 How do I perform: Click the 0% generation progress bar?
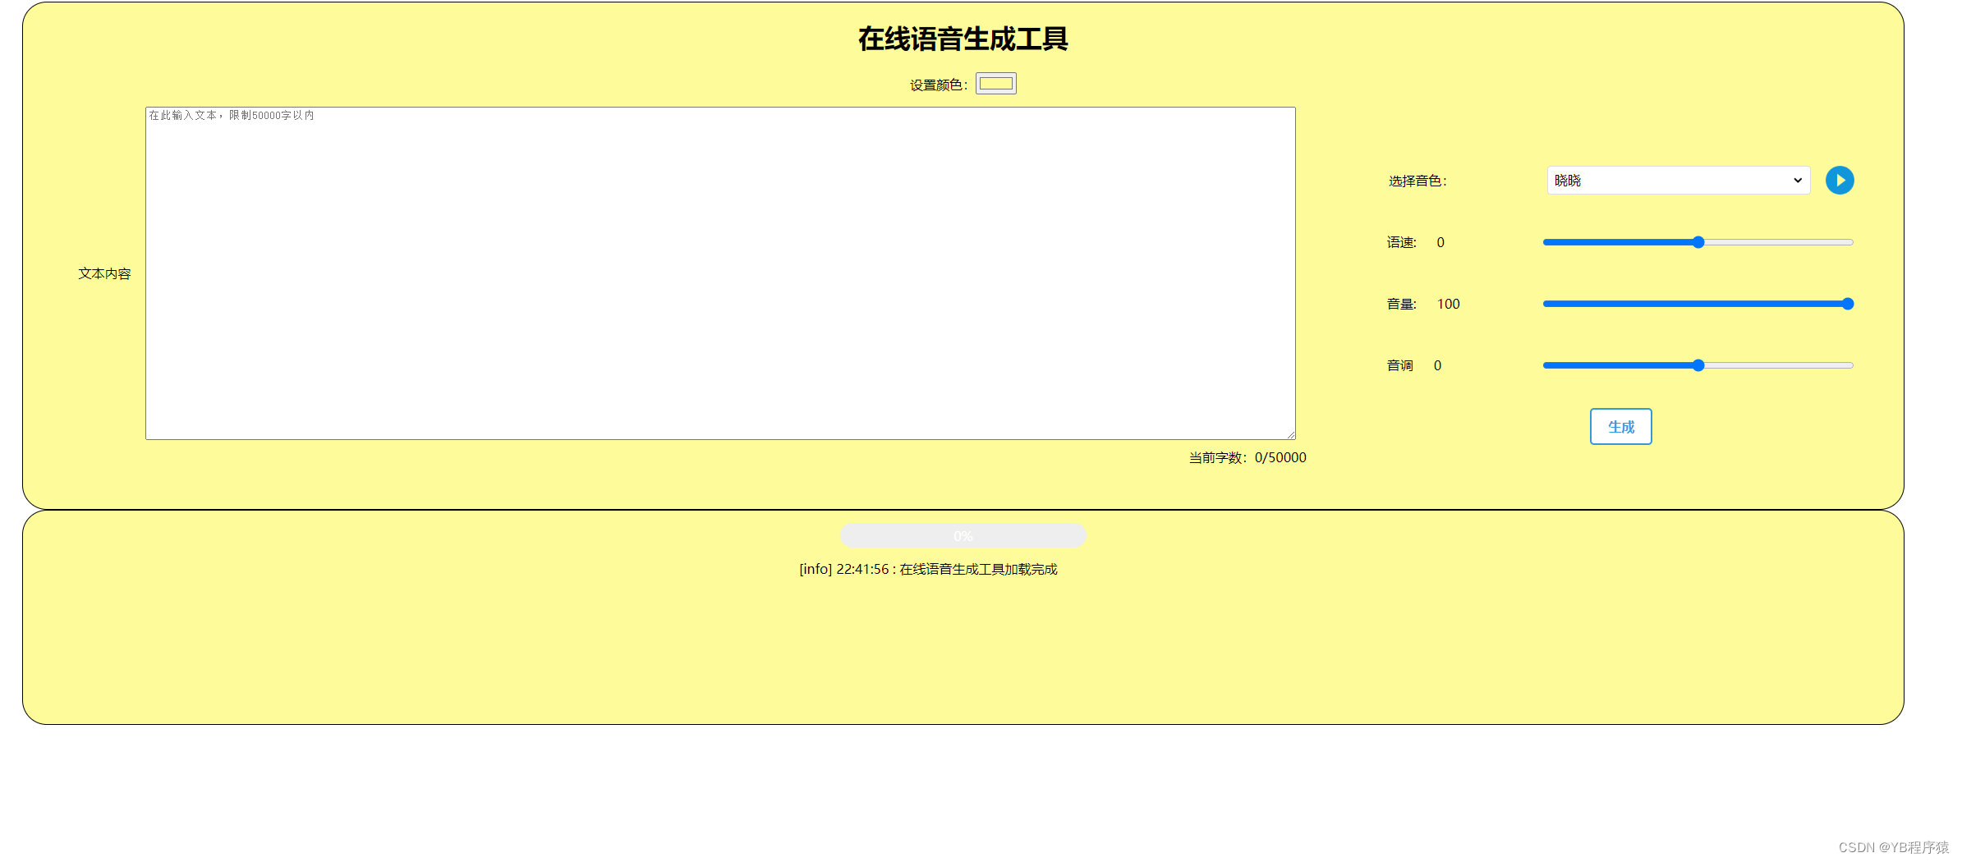pyautogui.click(x=963, y=536)
